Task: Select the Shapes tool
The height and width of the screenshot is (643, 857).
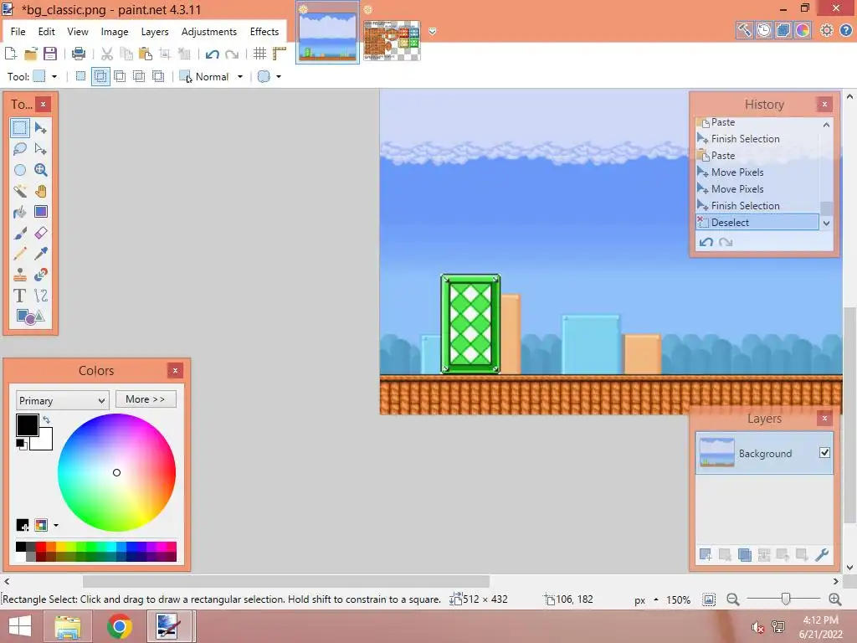Action: 30,316
